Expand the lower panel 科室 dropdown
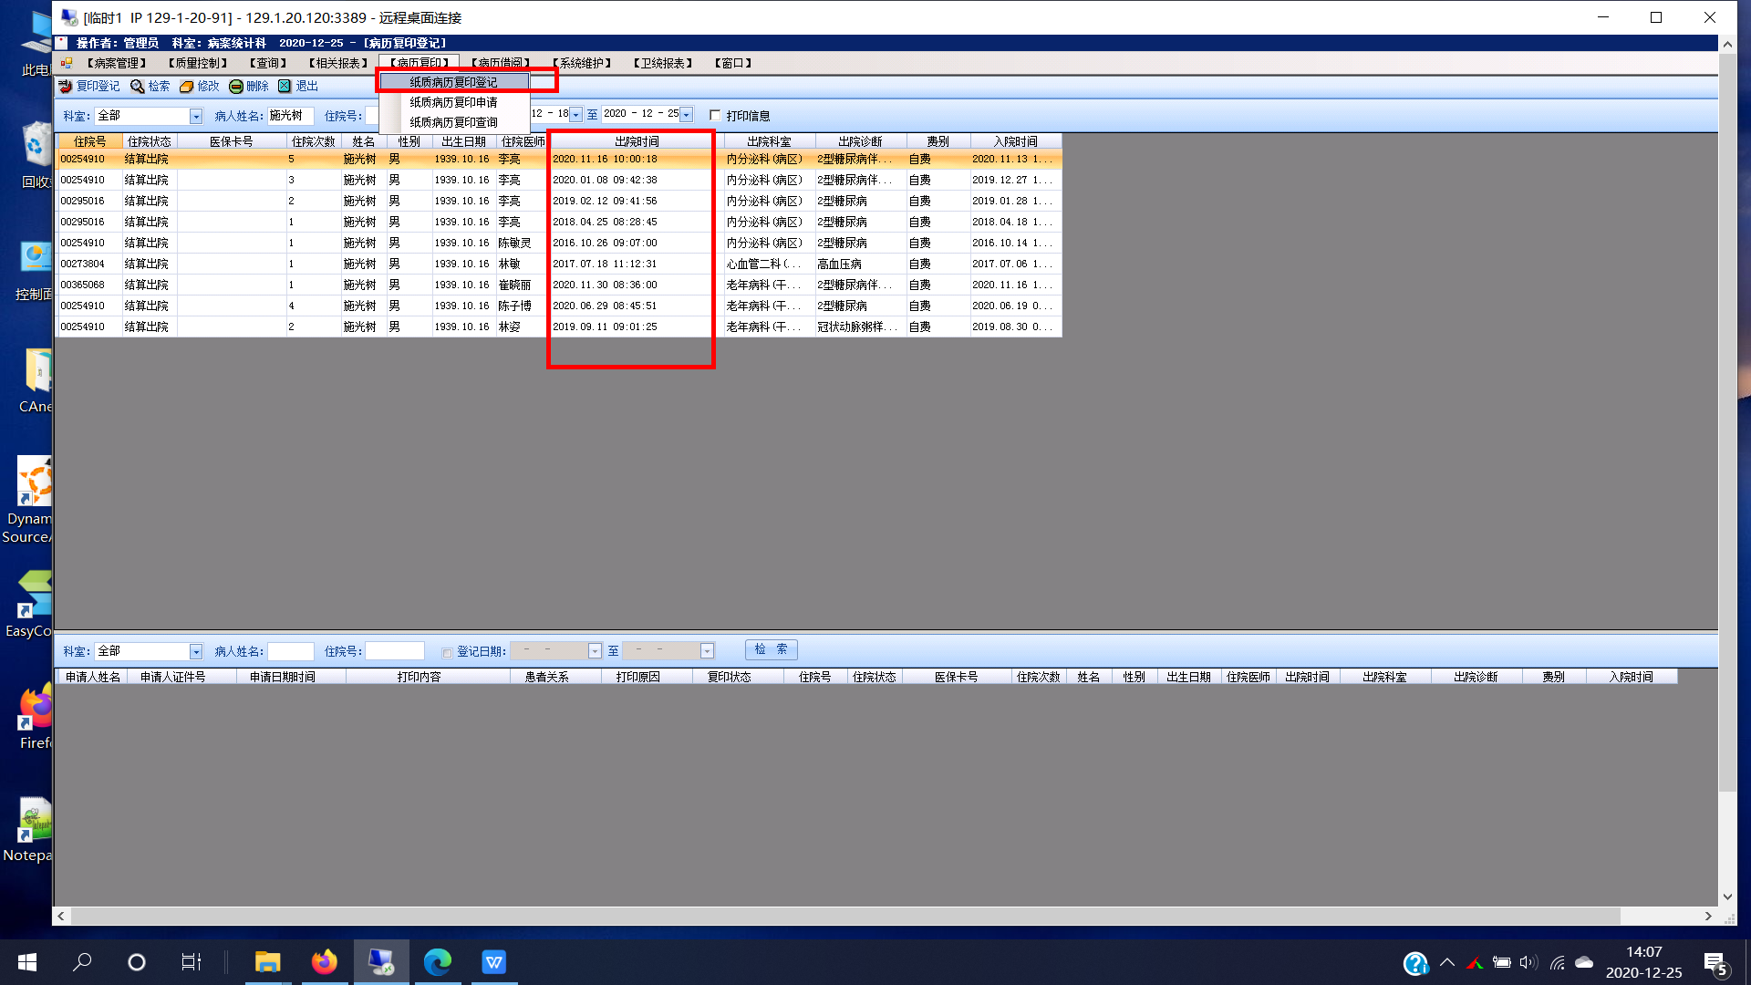Viewport: 1751px width, 985px height. pos(195,651)
